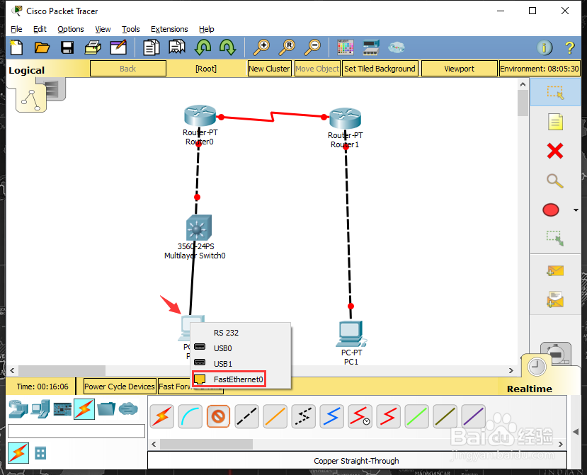
Task: Choose the Select tool in right panel
Action: [x=555, y=92]
